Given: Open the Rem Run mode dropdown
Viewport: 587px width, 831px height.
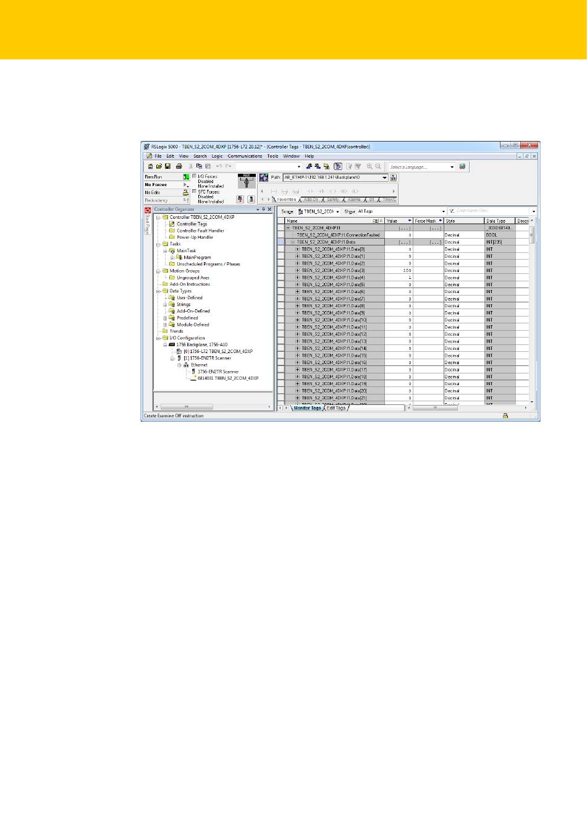Looking at the screenshot, I should (x=185, y=177).
